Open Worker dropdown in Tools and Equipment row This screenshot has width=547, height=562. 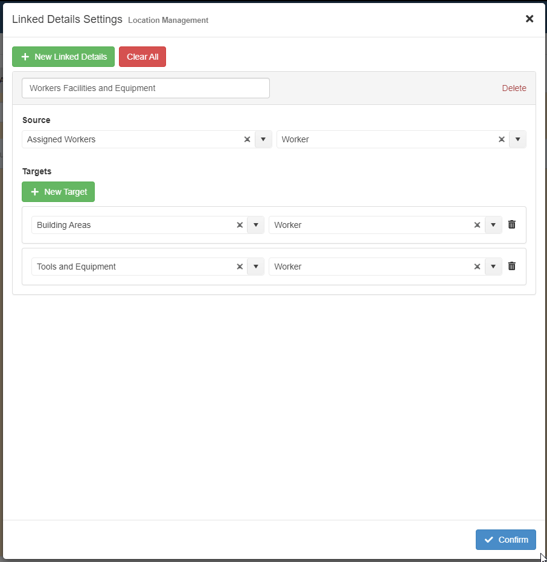493,267
